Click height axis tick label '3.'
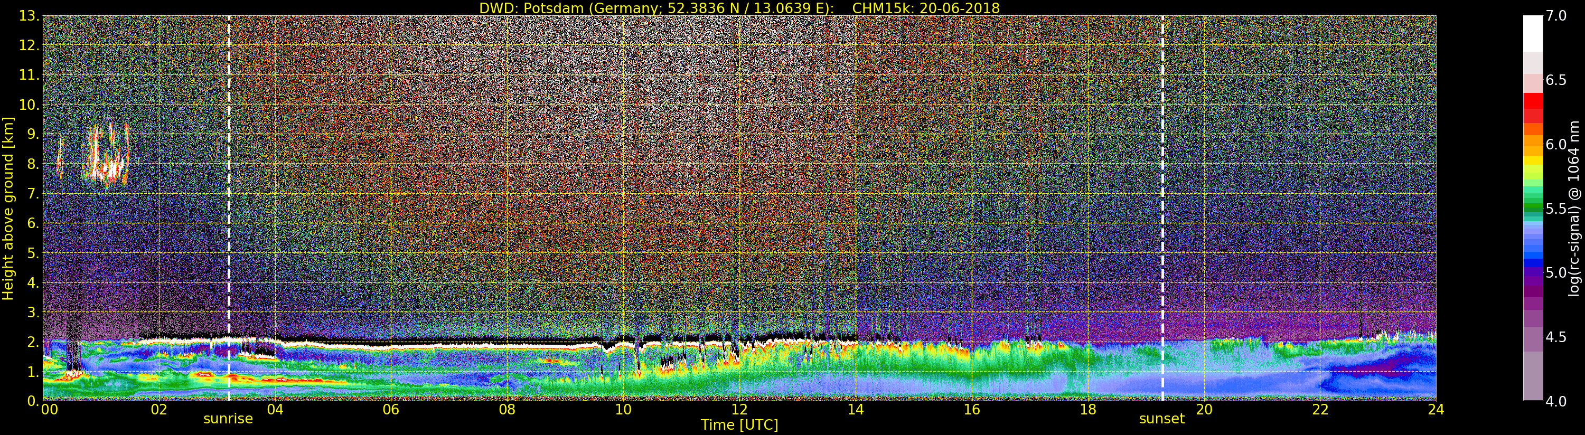The image size is (1585, 435). coord(33,312)
